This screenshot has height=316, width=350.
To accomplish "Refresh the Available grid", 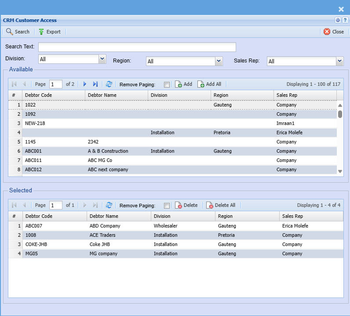I will (x=109, y=84).
